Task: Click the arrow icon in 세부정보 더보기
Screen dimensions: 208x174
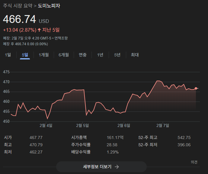Action: 117,167
